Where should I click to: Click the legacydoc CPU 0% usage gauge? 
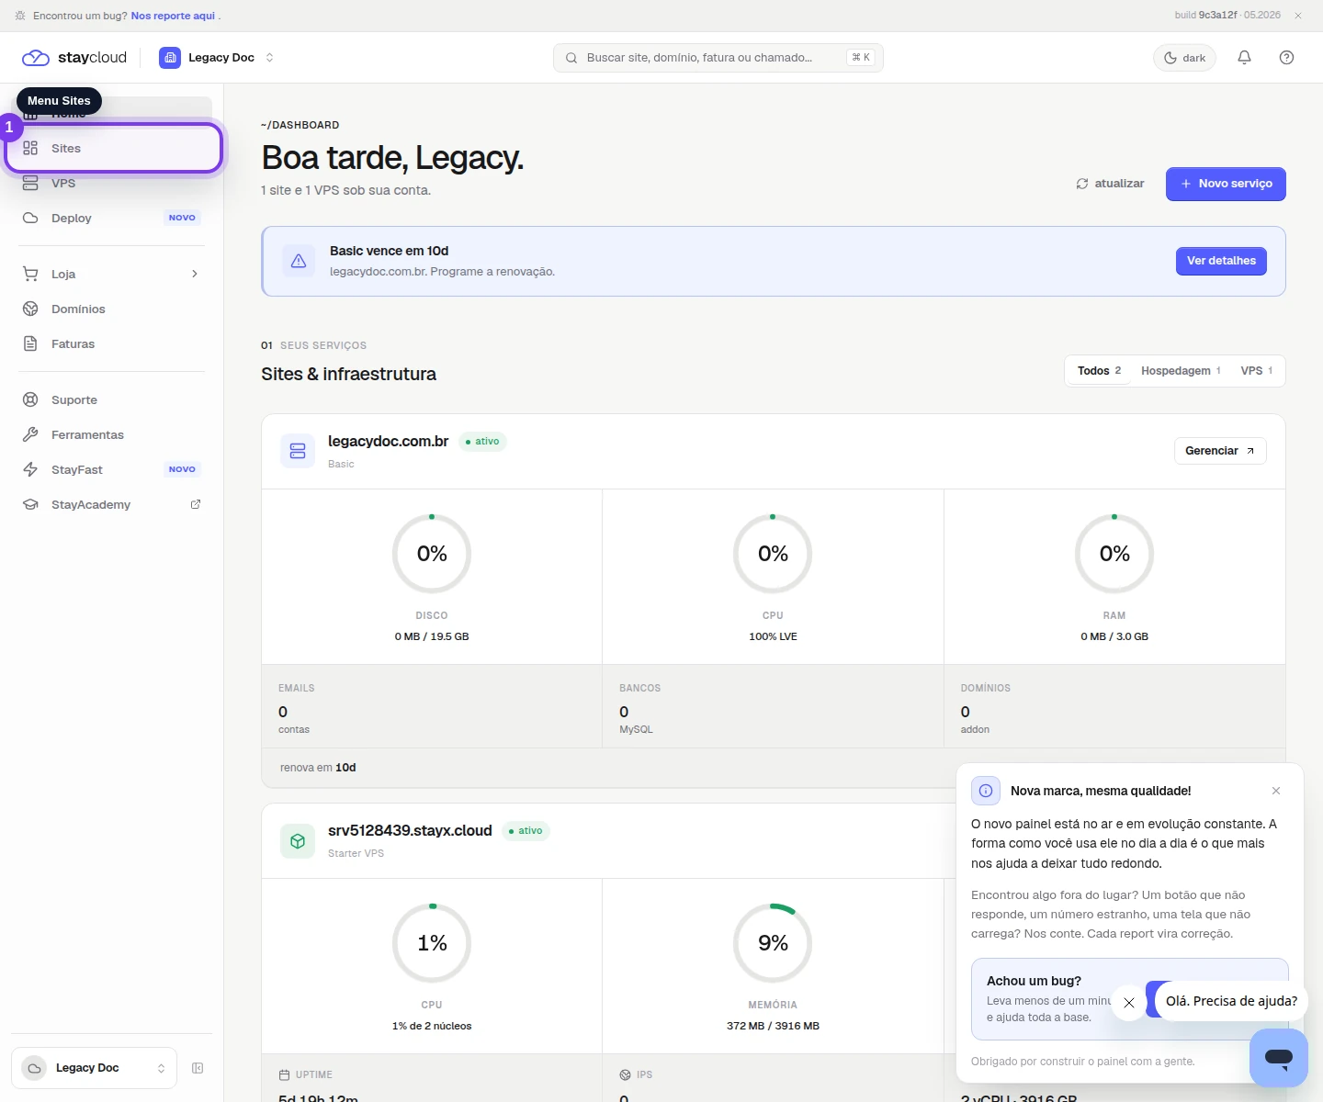coord(773,554)
